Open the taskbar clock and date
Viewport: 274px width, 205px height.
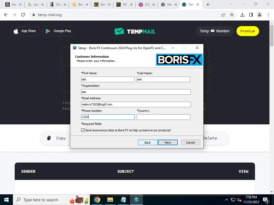(x=251, y=200)
